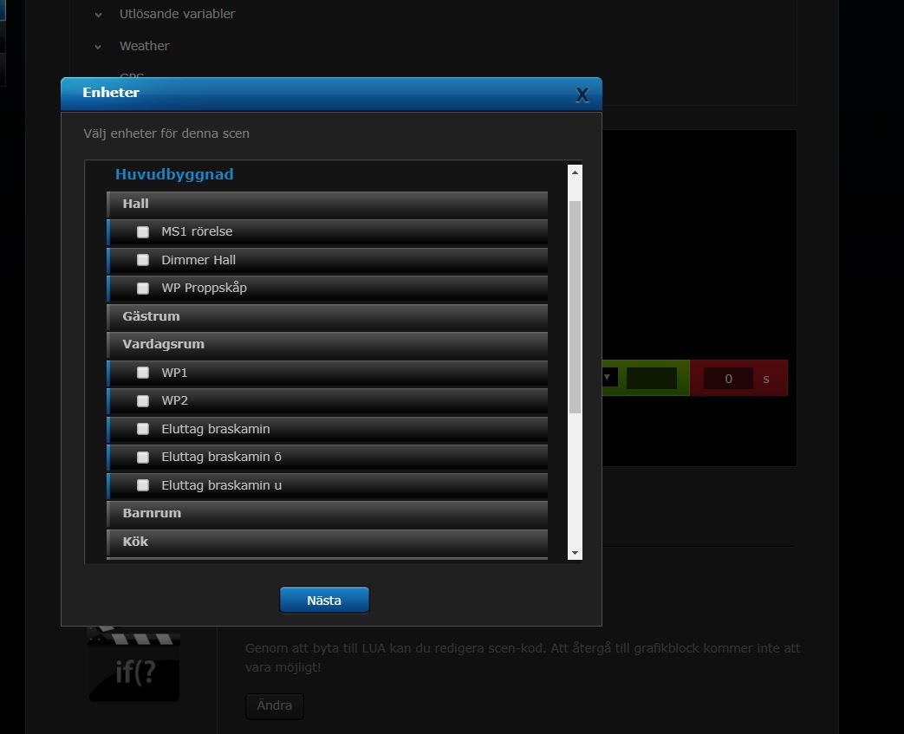Click the Ändra button
The width and height of the screenshot is (904, 734).
274,705
